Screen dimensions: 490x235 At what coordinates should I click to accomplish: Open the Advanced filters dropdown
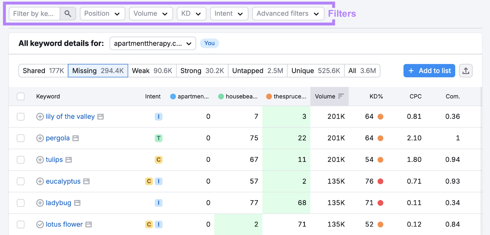[288, 14]
